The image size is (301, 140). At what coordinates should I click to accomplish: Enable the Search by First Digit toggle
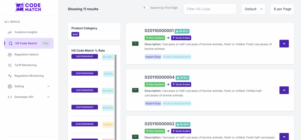pyautogui.click(x=146, y=8)
